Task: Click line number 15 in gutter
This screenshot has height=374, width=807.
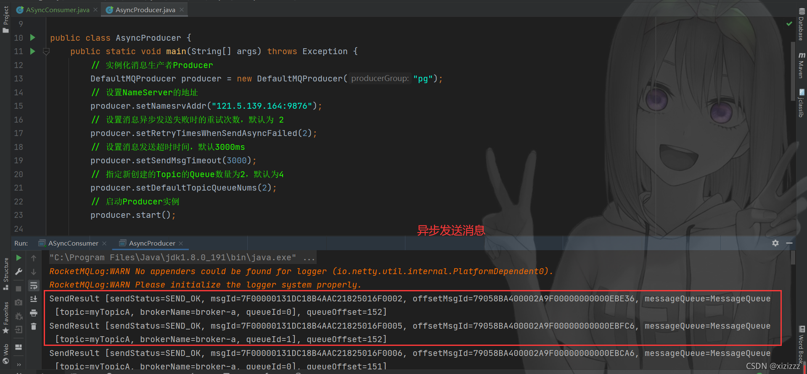Action: 19,106
